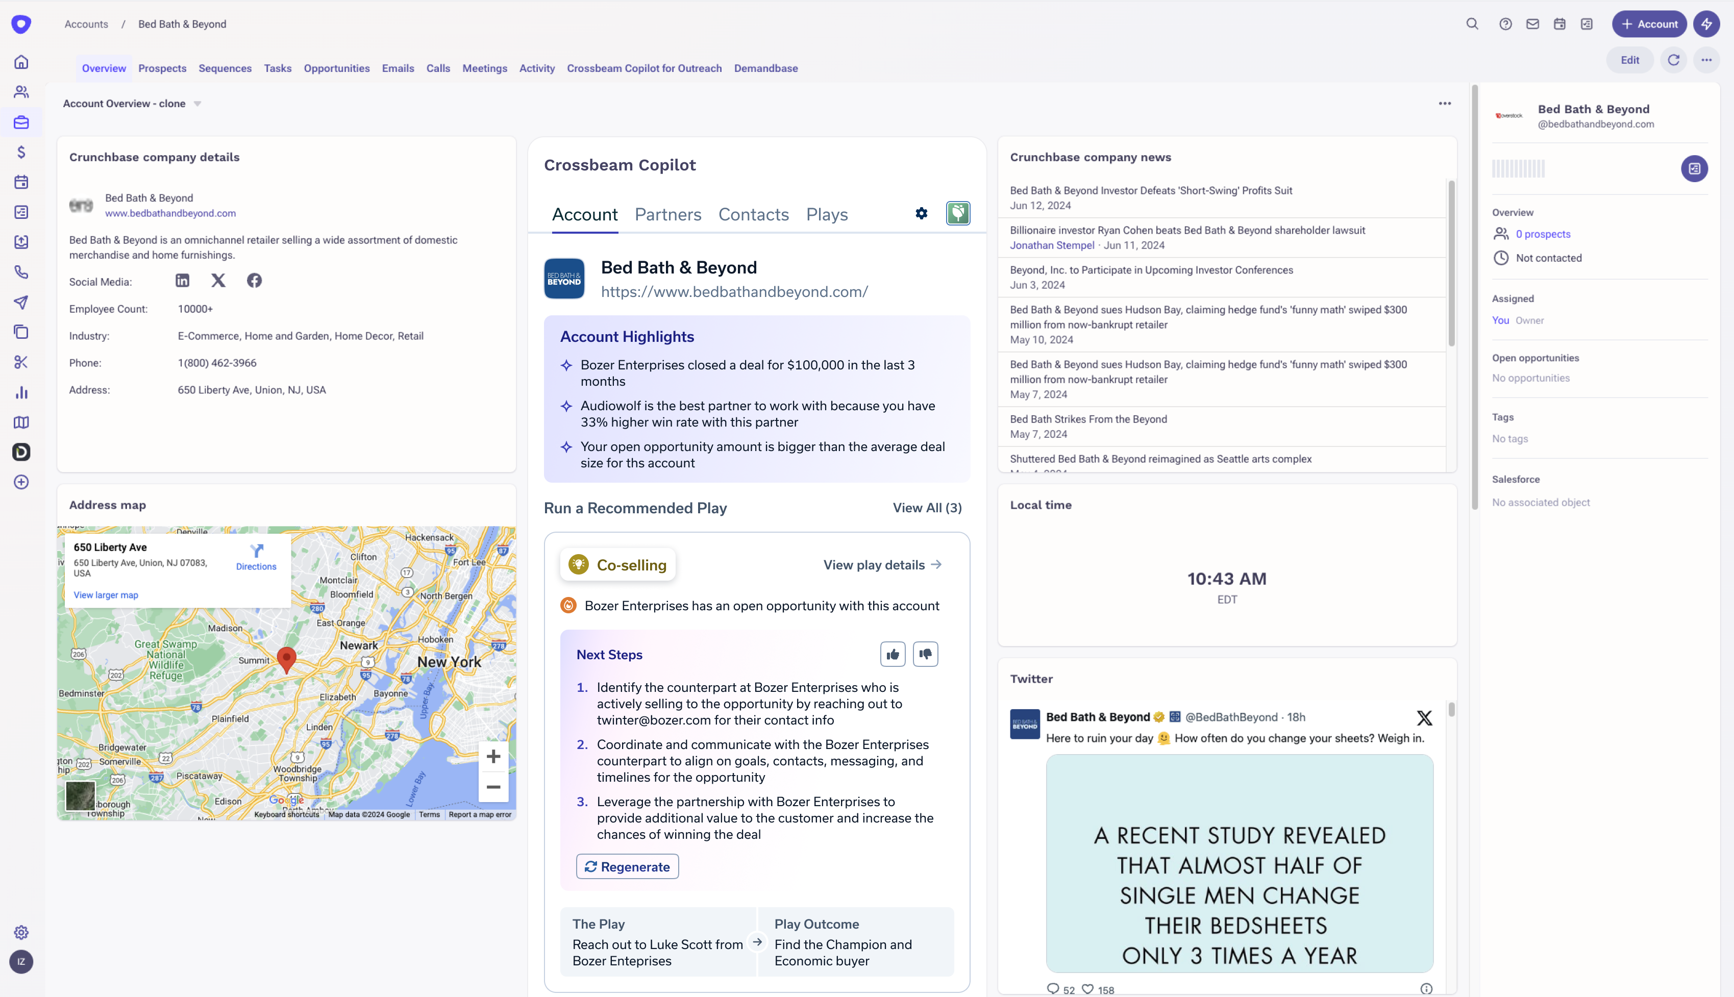Screen dimensions: 1734x997
Task: Switch to the Sequences tab
Action: coord(226,68)
